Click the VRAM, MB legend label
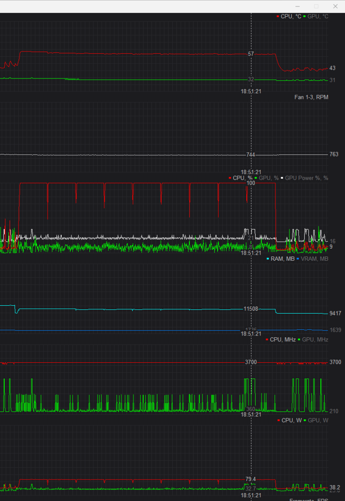 (314, 259)
